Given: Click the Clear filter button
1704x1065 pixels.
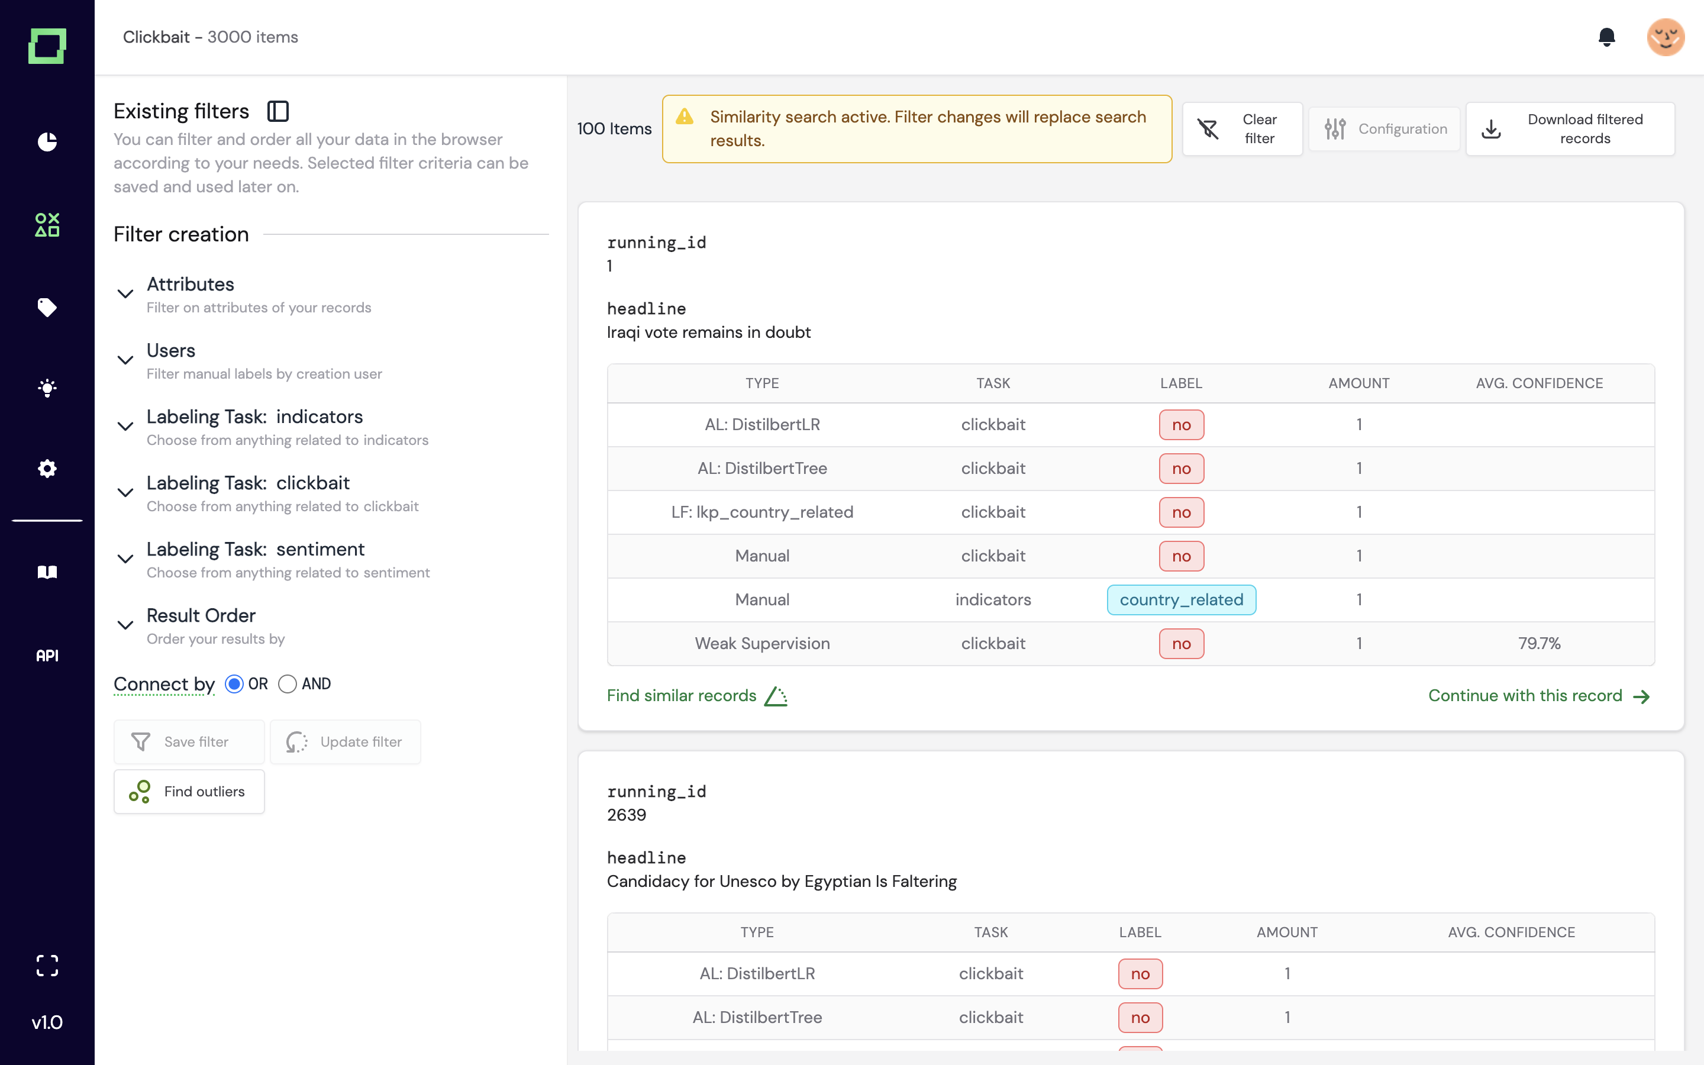Looking at the screenshot, I should point(1242,129).
